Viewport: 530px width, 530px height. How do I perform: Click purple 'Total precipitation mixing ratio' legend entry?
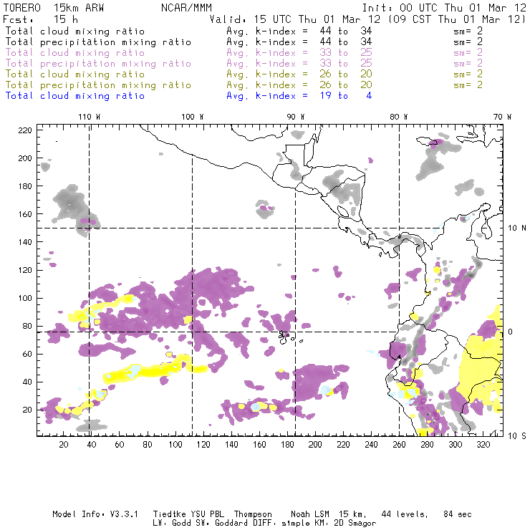[98, 64]
